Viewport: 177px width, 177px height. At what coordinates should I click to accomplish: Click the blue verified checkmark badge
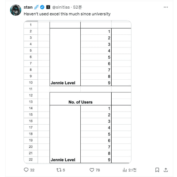click(42, 7)
